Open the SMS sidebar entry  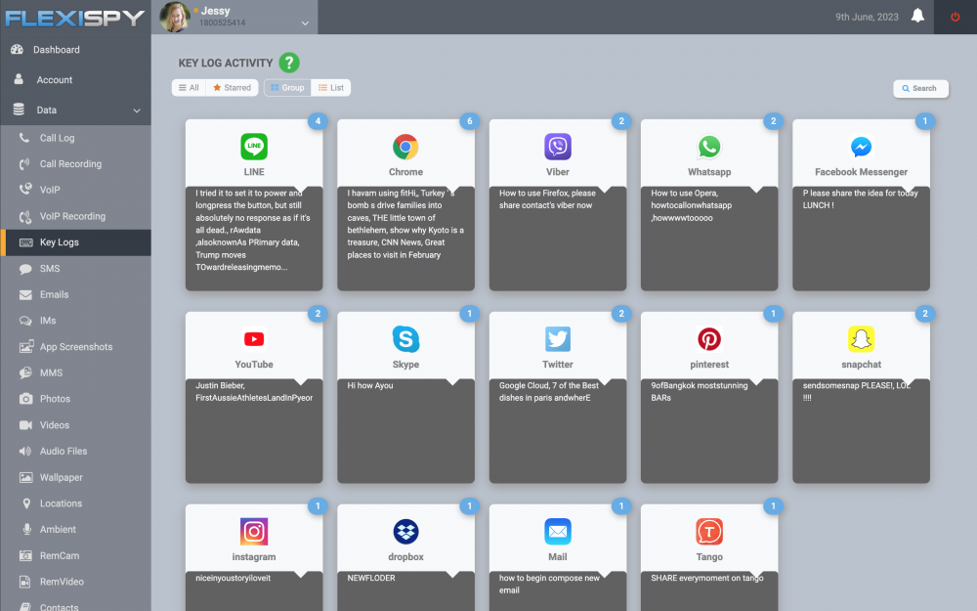coord(75,269)
